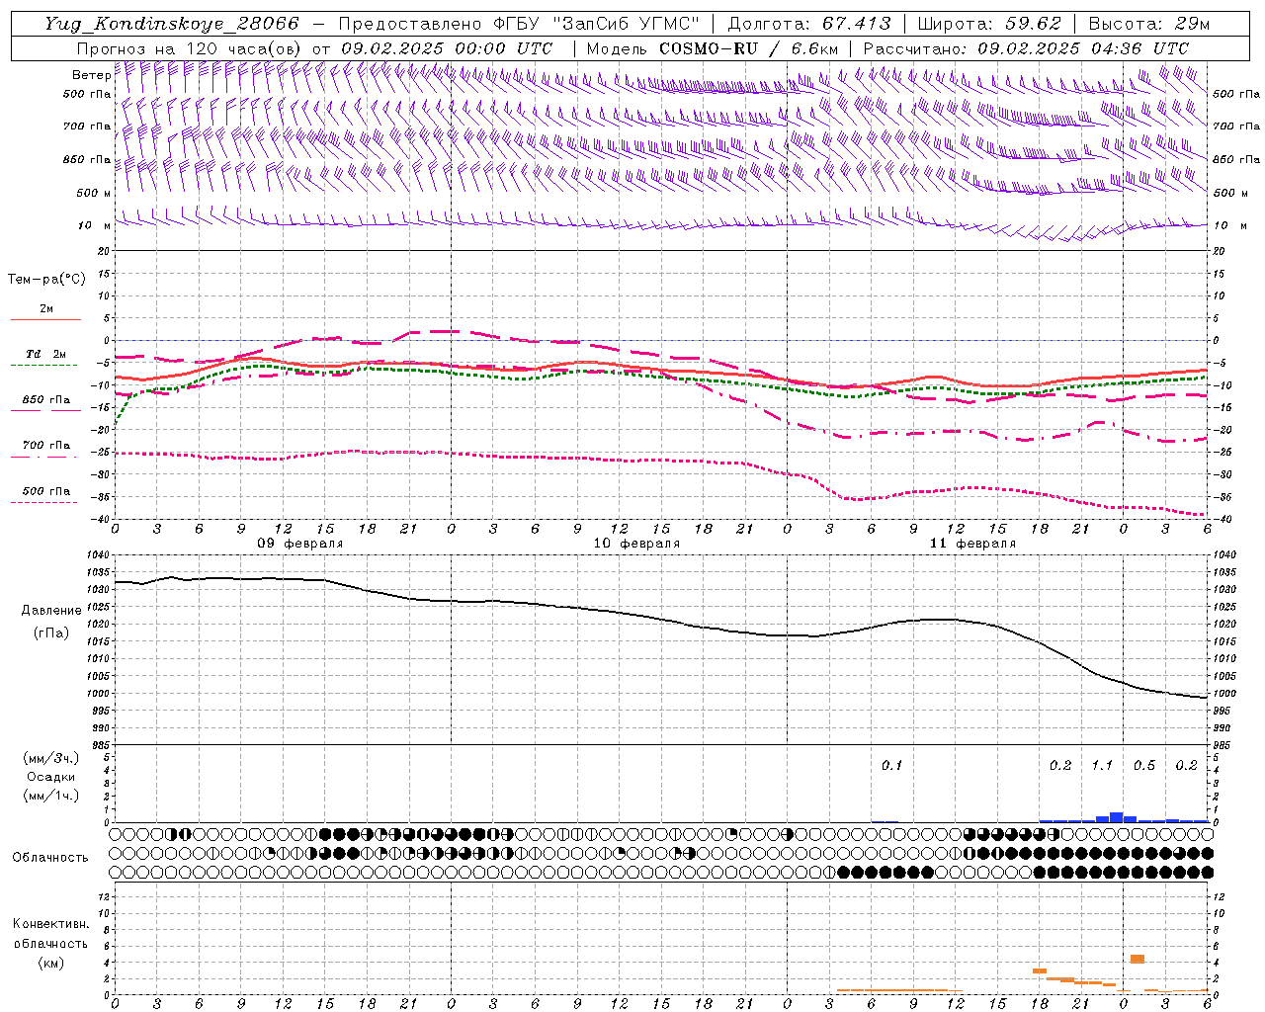
Task: Click the (гПа) unit under Давление
Action: (x=51, y=632)
